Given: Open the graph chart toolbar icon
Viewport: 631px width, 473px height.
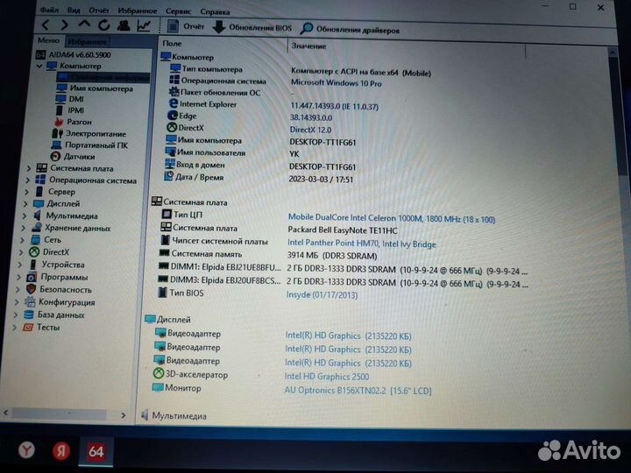Looking at the screenshot, I should 144,26.
